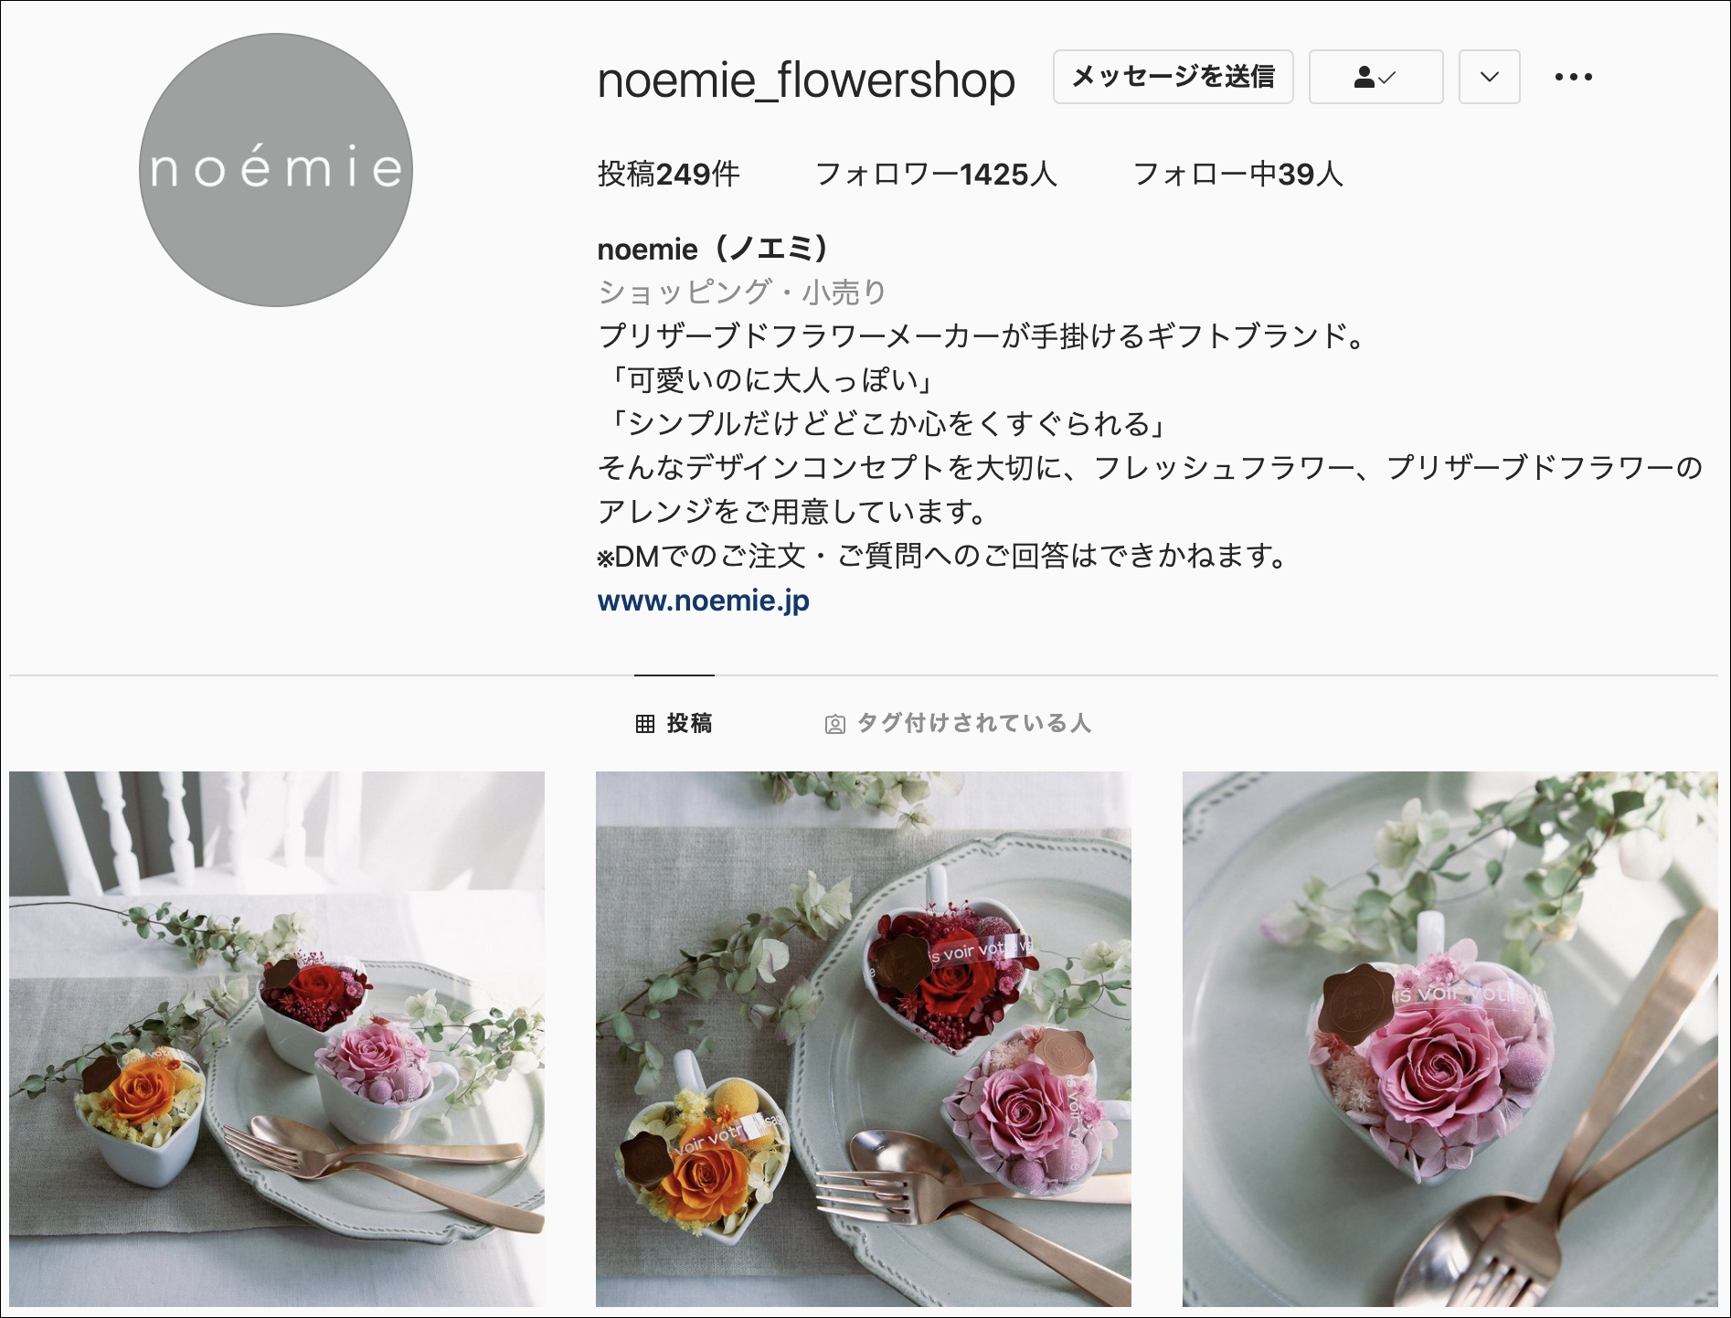Click the ショッピング・小売り category label

click(x=741, y=292)
